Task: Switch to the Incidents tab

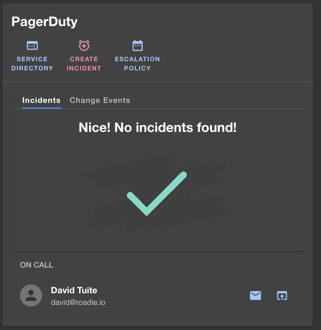Action: (41, 100)
